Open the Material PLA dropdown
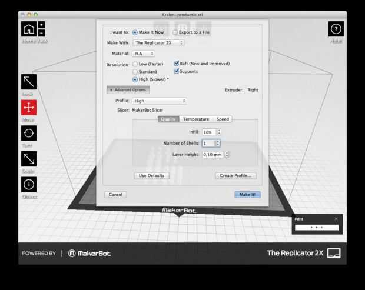The width and height of the screenshot is (365, 290). click(x=144, y=54)
